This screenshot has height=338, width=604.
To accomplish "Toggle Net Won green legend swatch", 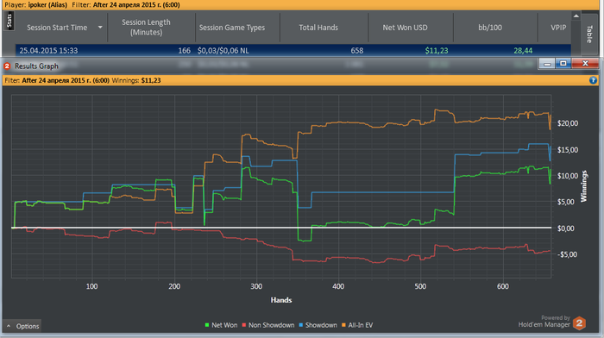I will point(207,325).
